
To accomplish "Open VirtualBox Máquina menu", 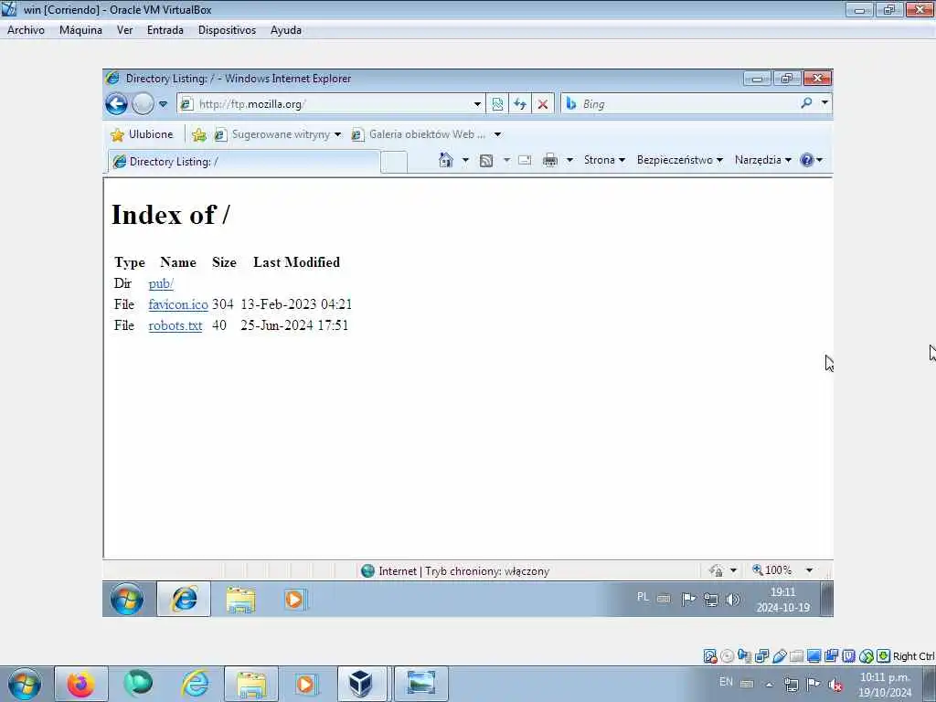I will (80, 30).
